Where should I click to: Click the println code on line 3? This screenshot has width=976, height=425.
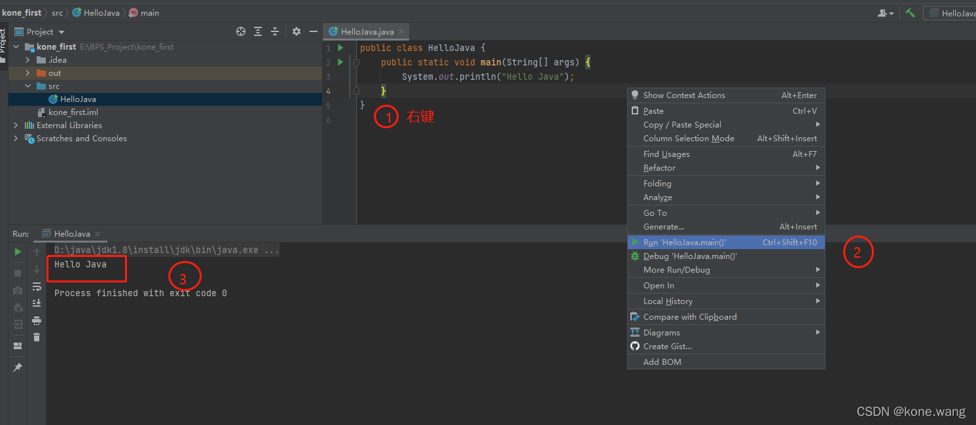coord(488,76)
